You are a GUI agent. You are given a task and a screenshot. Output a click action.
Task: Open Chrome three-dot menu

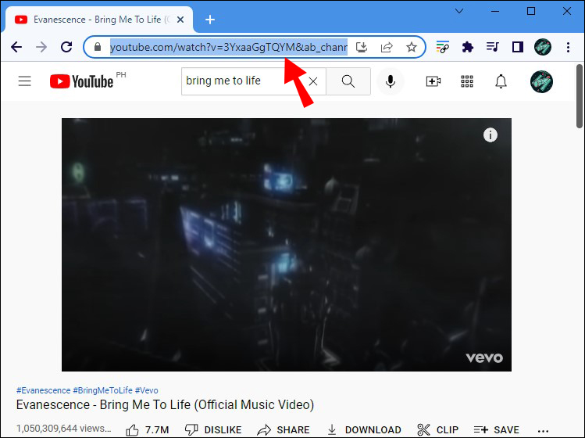[x=568, y=47]
